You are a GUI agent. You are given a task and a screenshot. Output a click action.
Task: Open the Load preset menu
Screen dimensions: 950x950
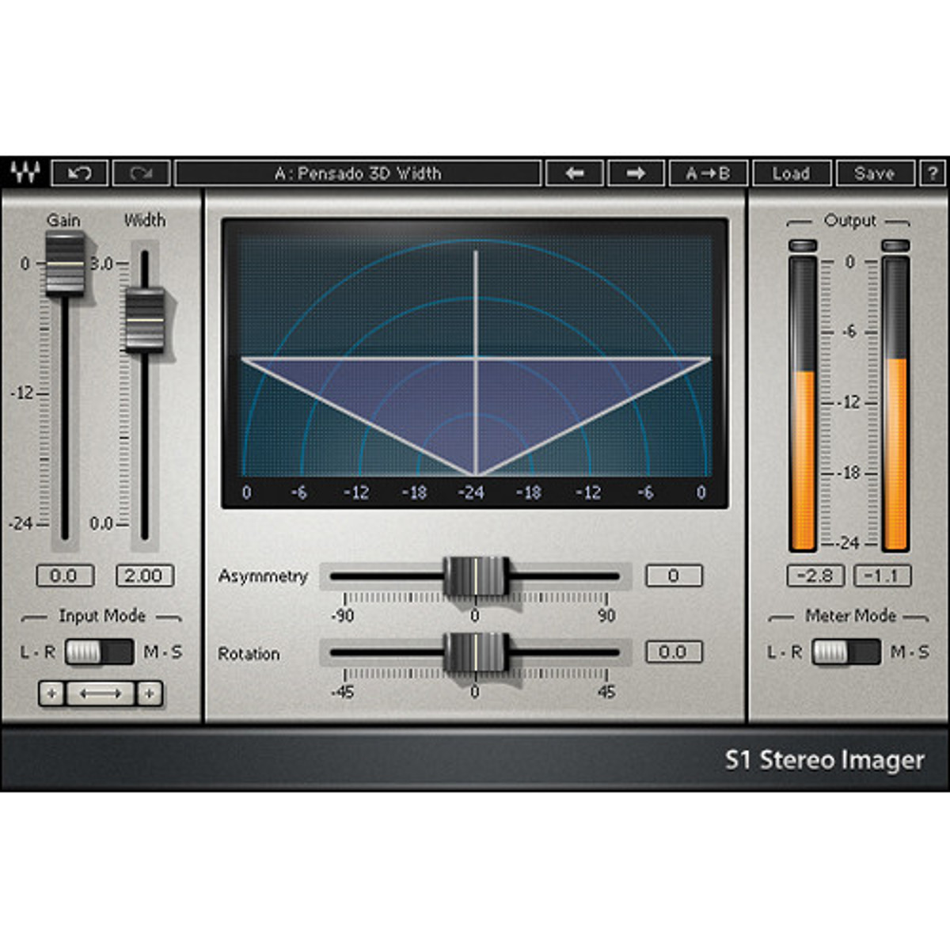point(792,173)
